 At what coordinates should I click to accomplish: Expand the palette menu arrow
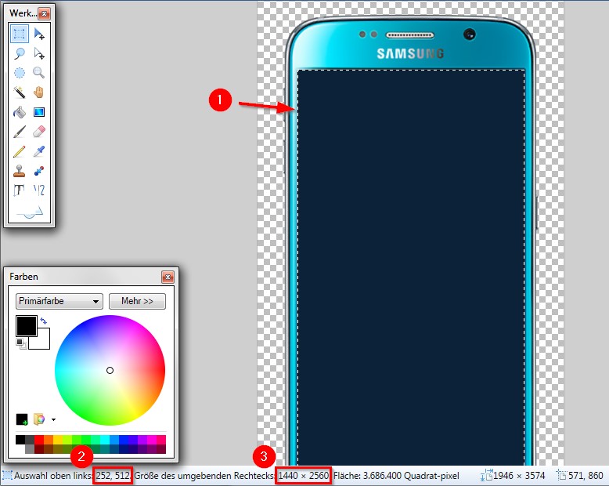click(x=53, y=419)
